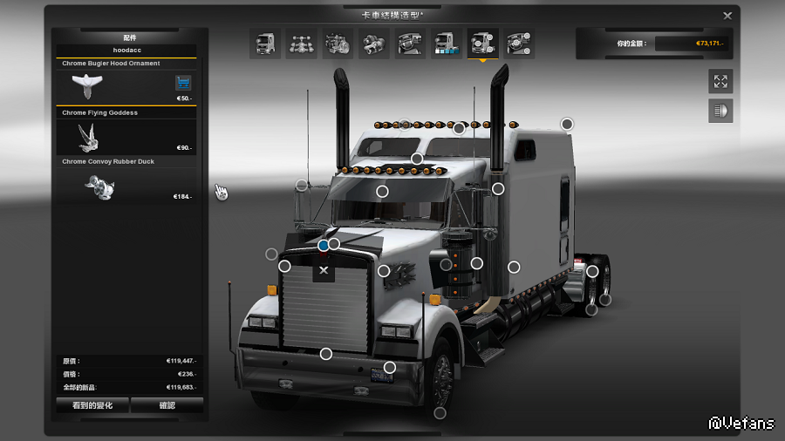This screenshot has height=441, width=785.
Task: Open the engine category tab
Action: pyautogui.click(x=338, y=44)
